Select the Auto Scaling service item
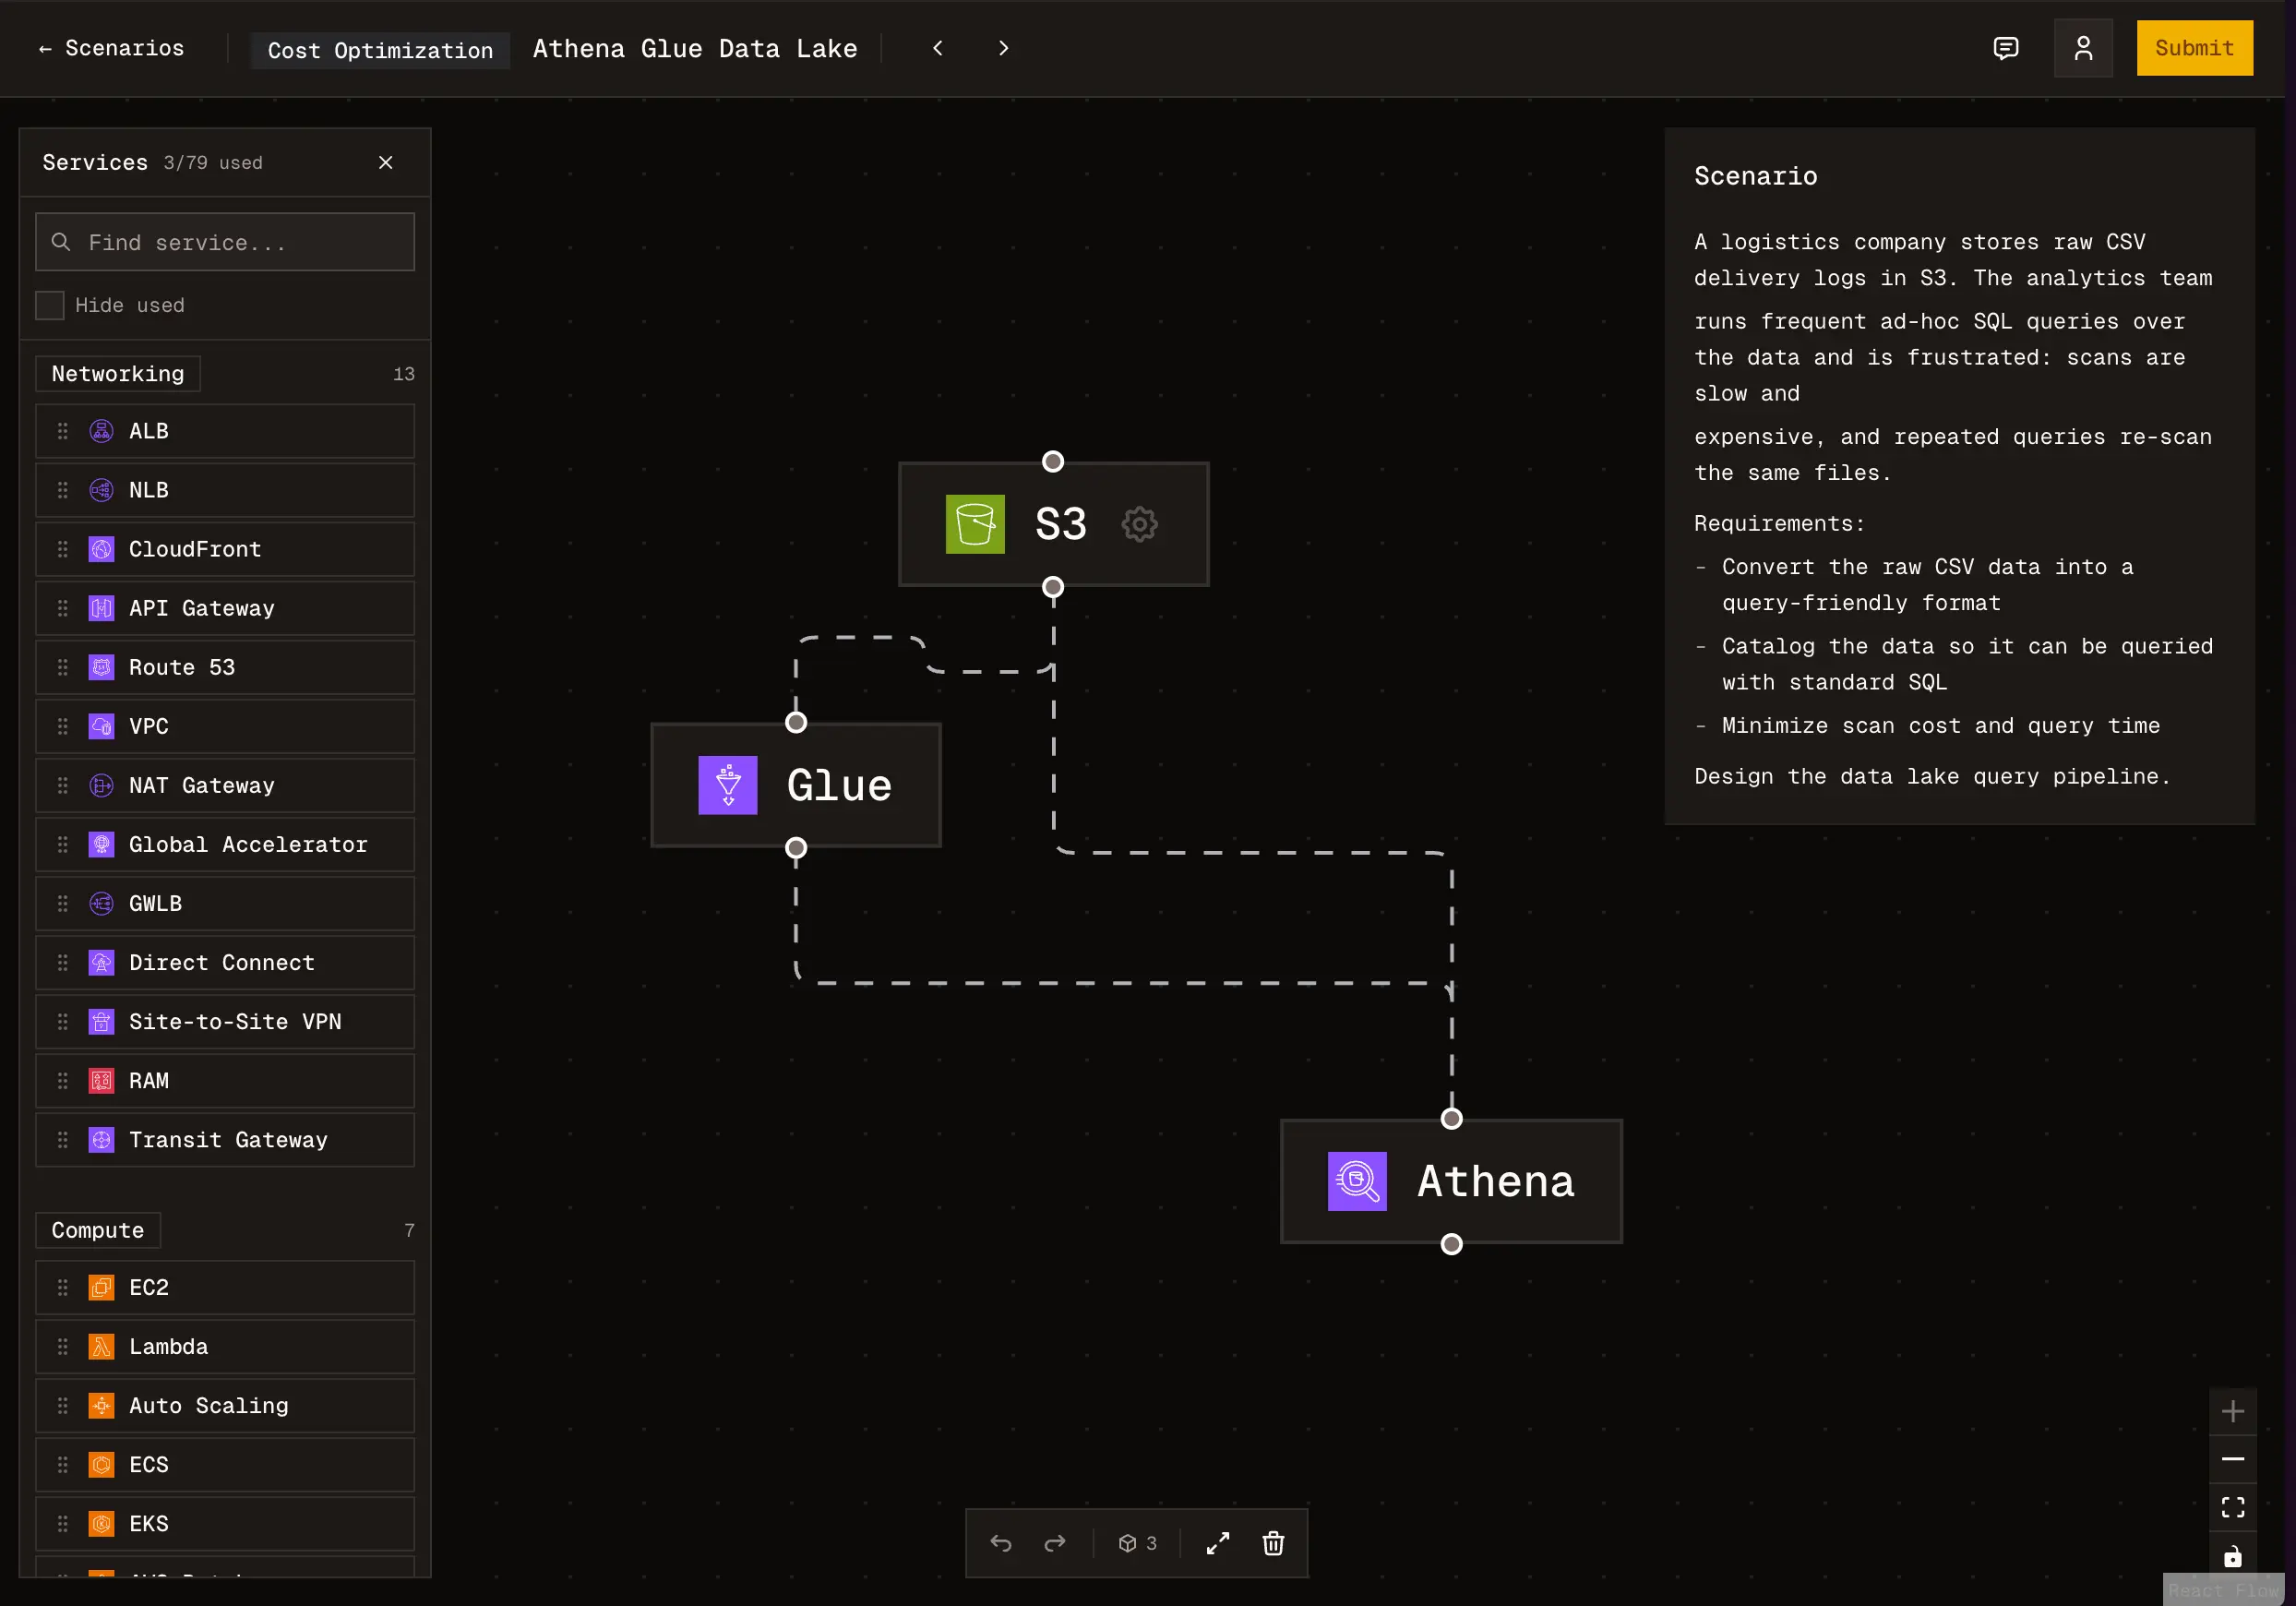This screenshot has height=1606, width=2296. [x=225, y=1405]
